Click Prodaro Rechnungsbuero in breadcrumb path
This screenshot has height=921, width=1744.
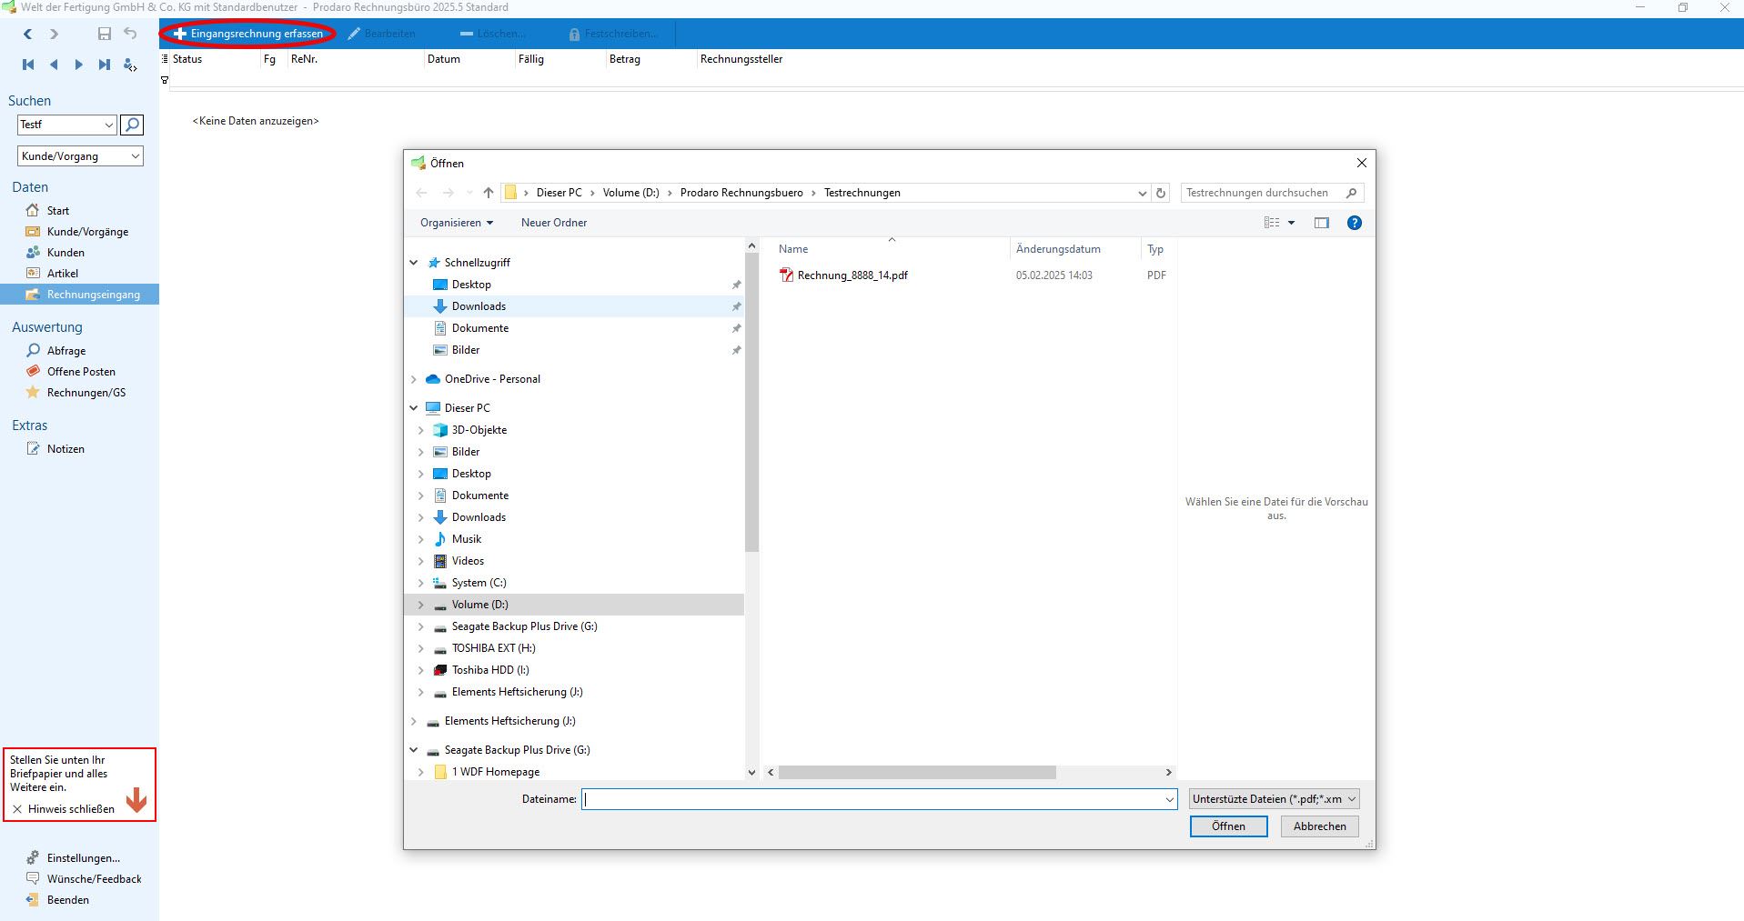(741, 193)
